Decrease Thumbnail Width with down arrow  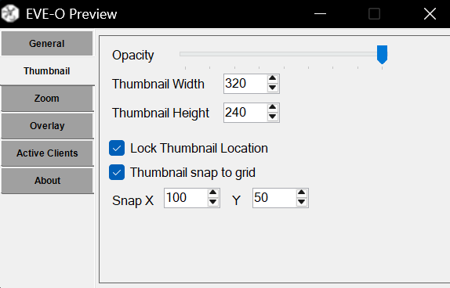pyautogui.click(x=272, y=88)
